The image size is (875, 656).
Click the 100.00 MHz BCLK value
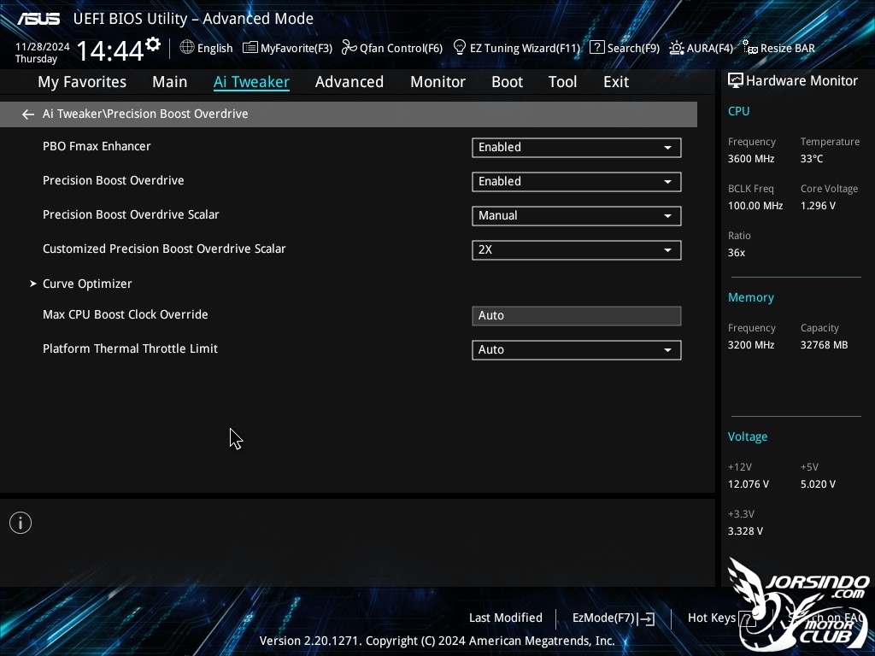[x=755, y=205]
